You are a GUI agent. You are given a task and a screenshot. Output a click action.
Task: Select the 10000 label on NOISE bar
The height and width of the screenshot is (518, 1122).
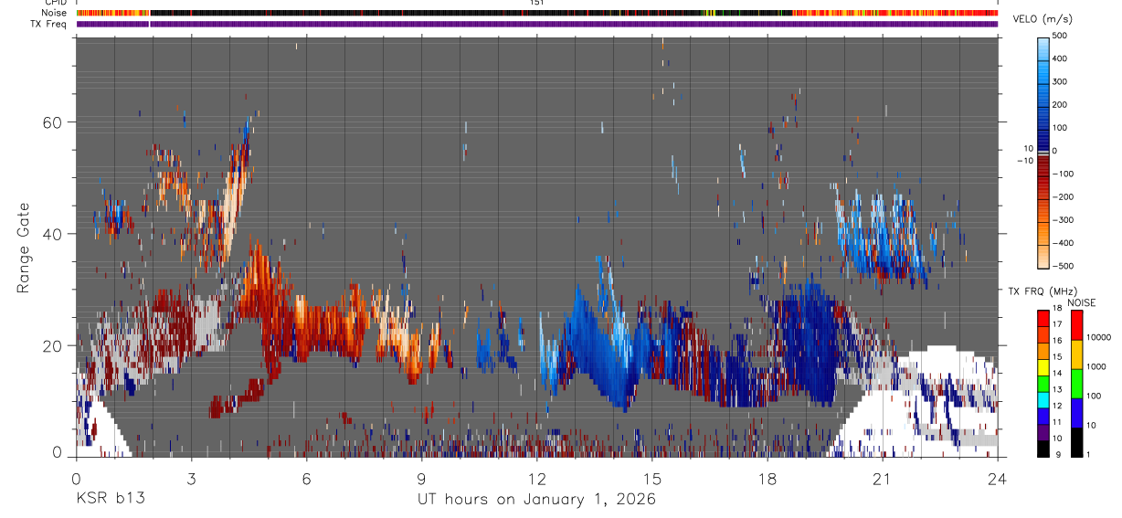click(x=1099, y=337)
